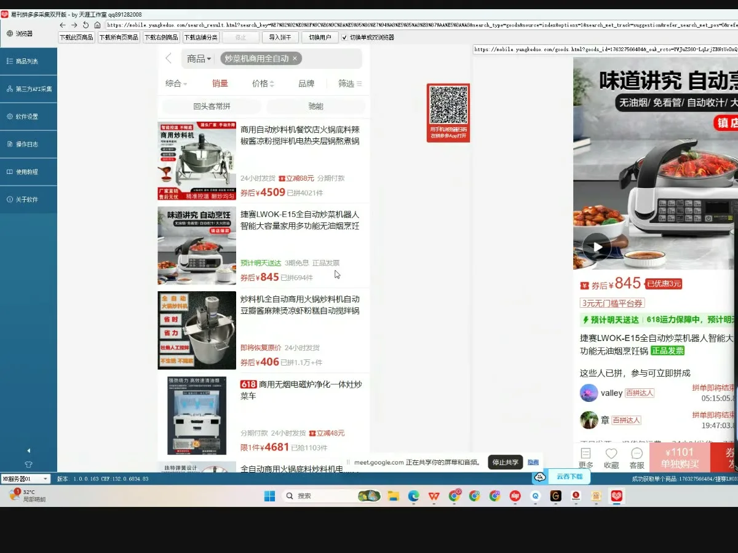
Task: Click the 收藏 heart icon
Action: (x=611, y=458)
